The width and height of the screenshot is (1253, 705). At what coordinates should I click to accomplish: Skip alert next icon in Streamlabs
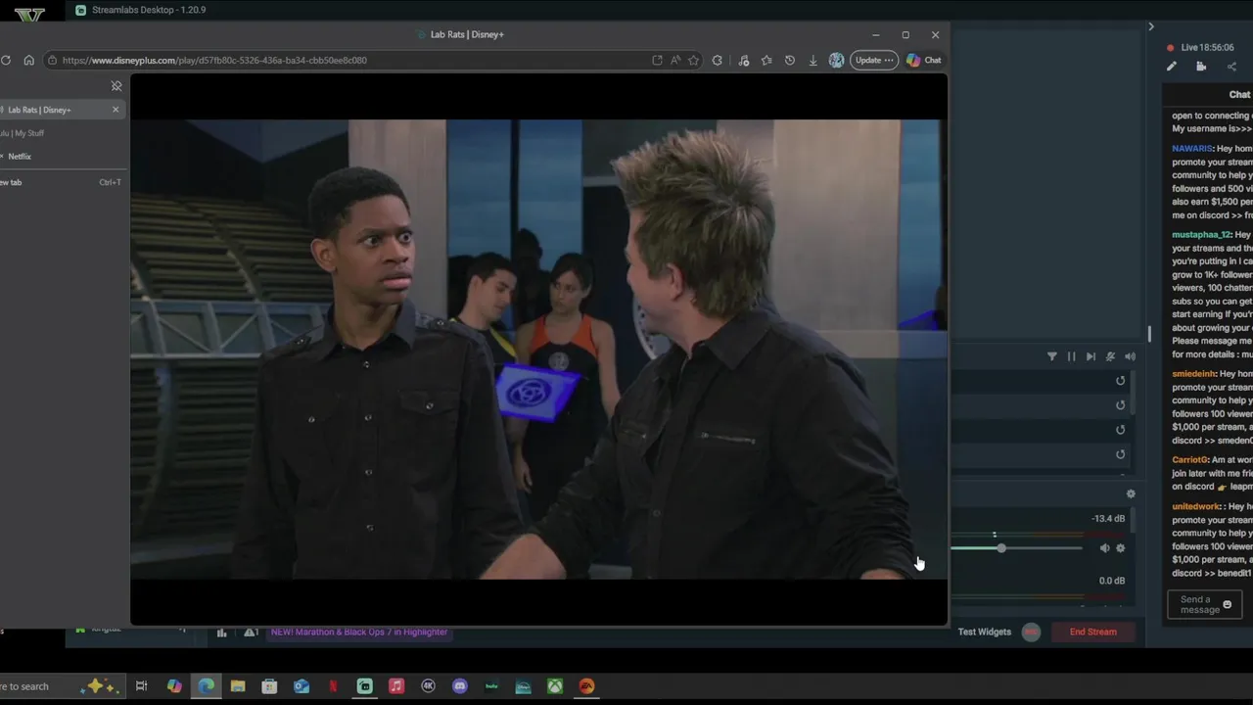1091,356
